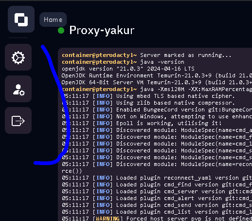Click the 'Server marked as running...' console line
This screenshot has height=221, width=252.
point(146,55)
